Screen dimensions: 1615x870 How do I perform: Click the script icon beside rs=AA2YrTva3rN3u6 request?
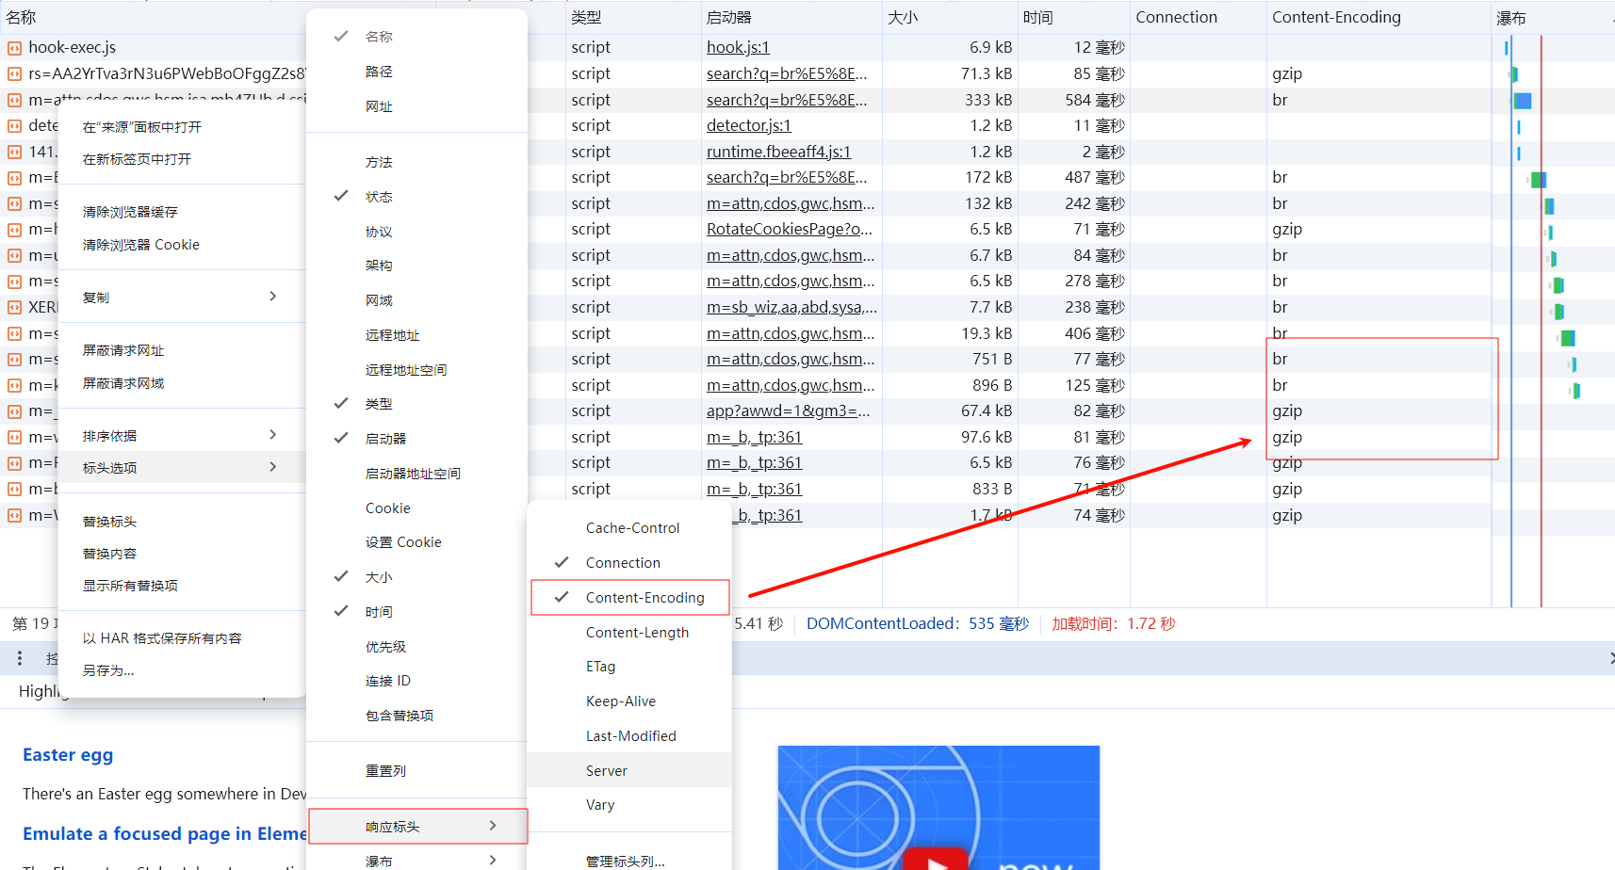pyautogui.click(x=14, y=73)
